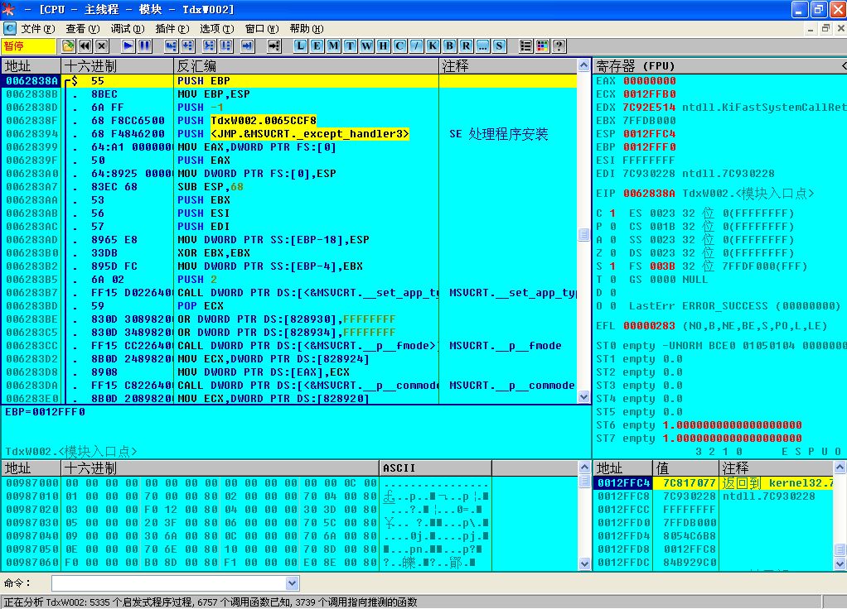847x609 pixels.
Task: Close the debugged program with the X toolbar icon
Action: (x=102, y=46)
